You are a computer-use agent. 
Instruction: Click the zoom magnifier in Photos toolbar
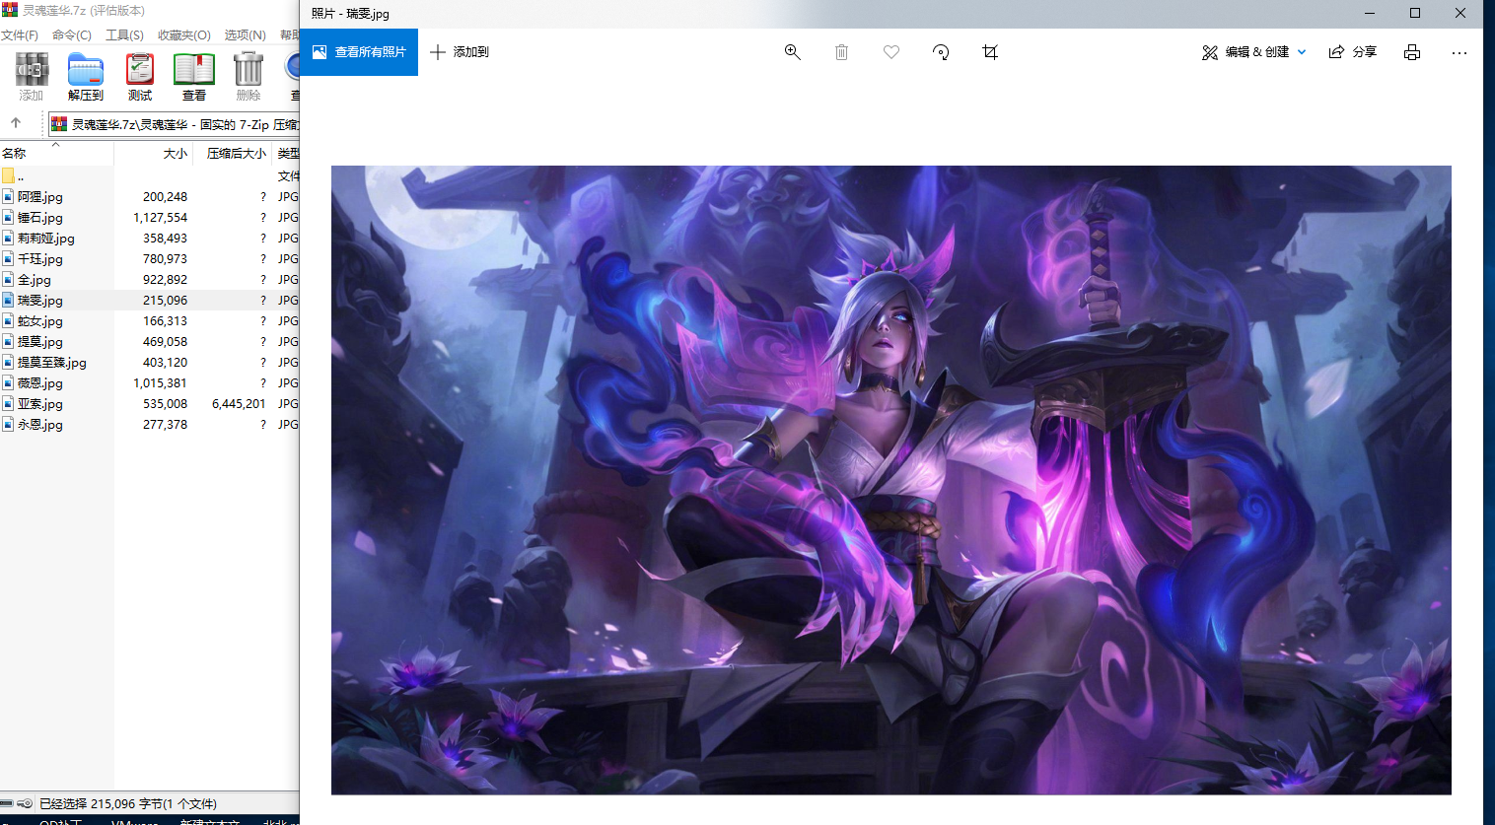792,52
